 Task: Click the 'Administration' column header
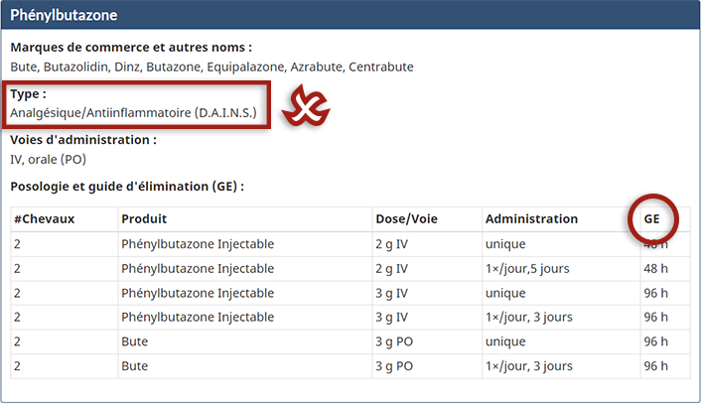(531, 219)
